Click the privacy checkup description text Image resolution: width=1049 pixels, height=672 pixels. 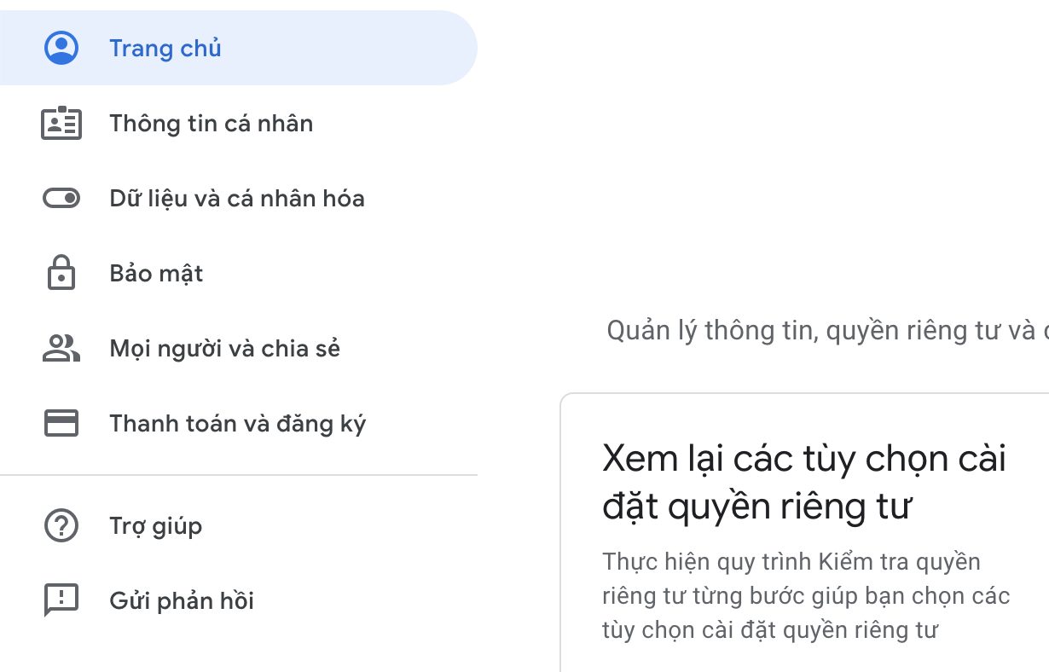[x=792, y=595]
